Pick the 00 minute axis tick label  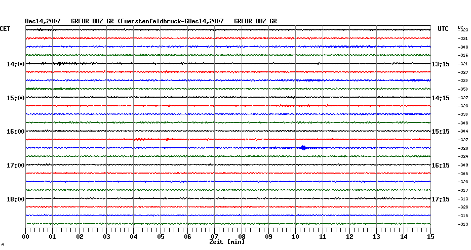[x=25, y=237]
